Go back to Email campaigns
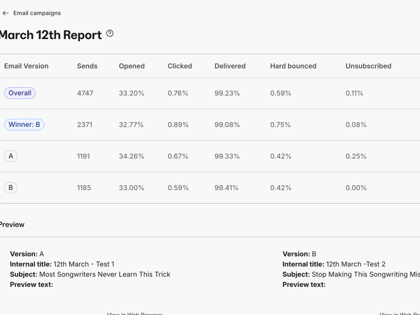 tap(37, 13)
